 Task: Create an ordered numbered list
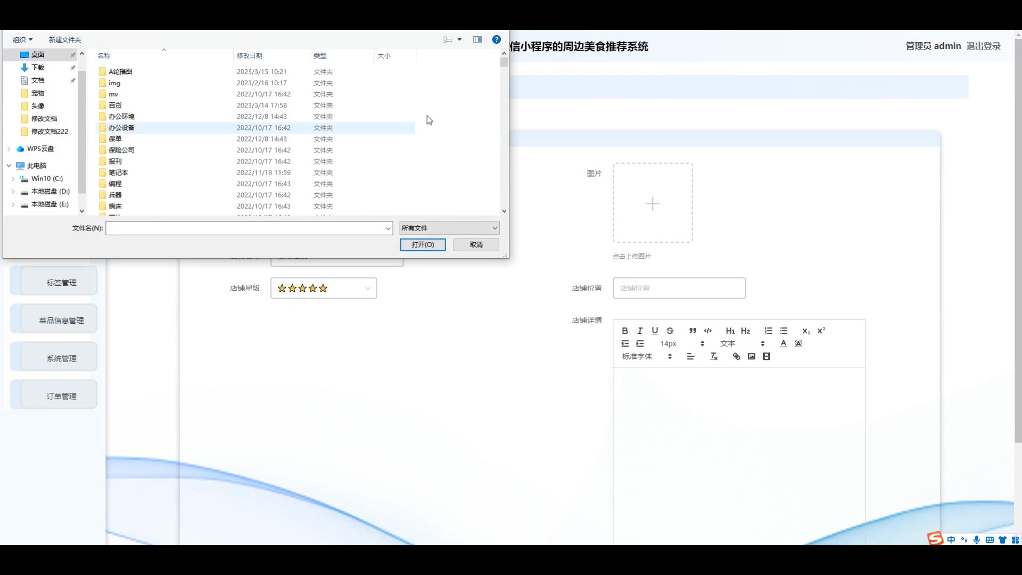(x=768, y=331)
